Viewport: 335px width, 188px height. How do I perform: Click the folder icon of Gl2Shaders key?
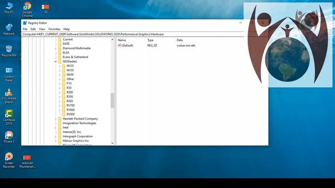(x=60, y=62)
